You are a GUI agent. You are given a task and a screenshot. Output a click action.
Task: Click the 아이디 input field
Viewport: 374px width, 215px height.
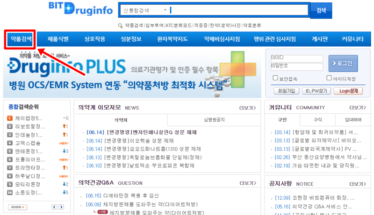(x=296, y=58)
